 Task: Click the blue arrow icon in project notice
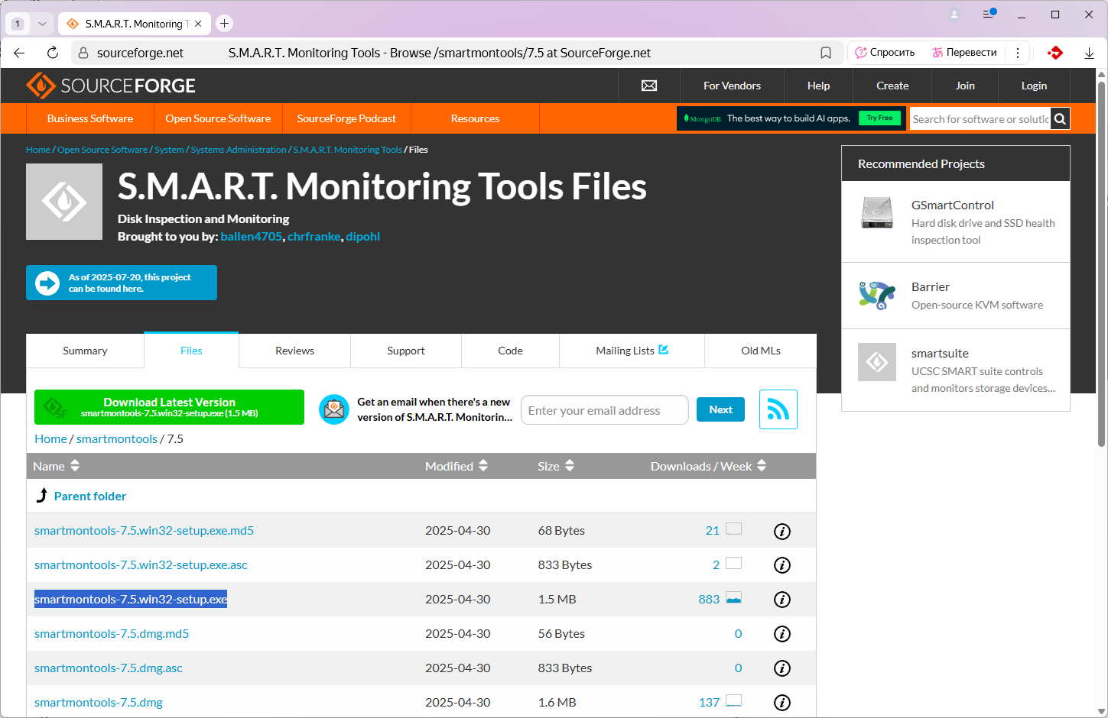47,283
